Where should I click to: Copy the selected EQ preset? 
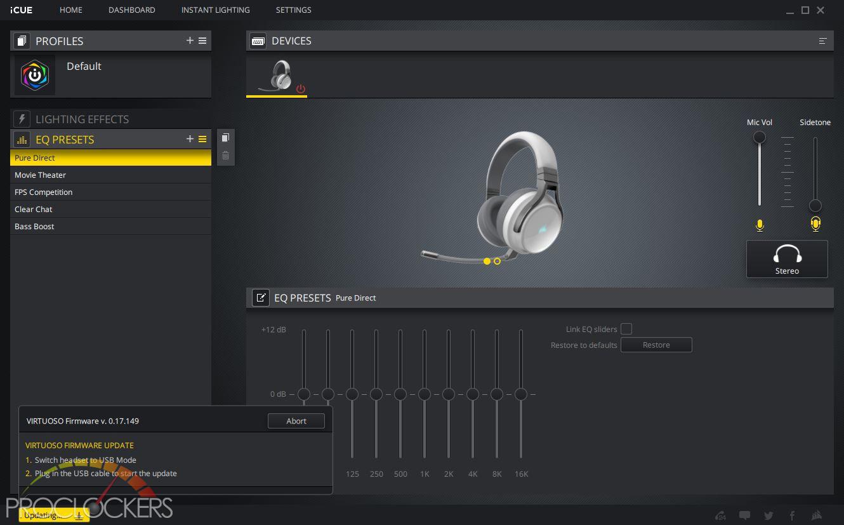point(225,138)
